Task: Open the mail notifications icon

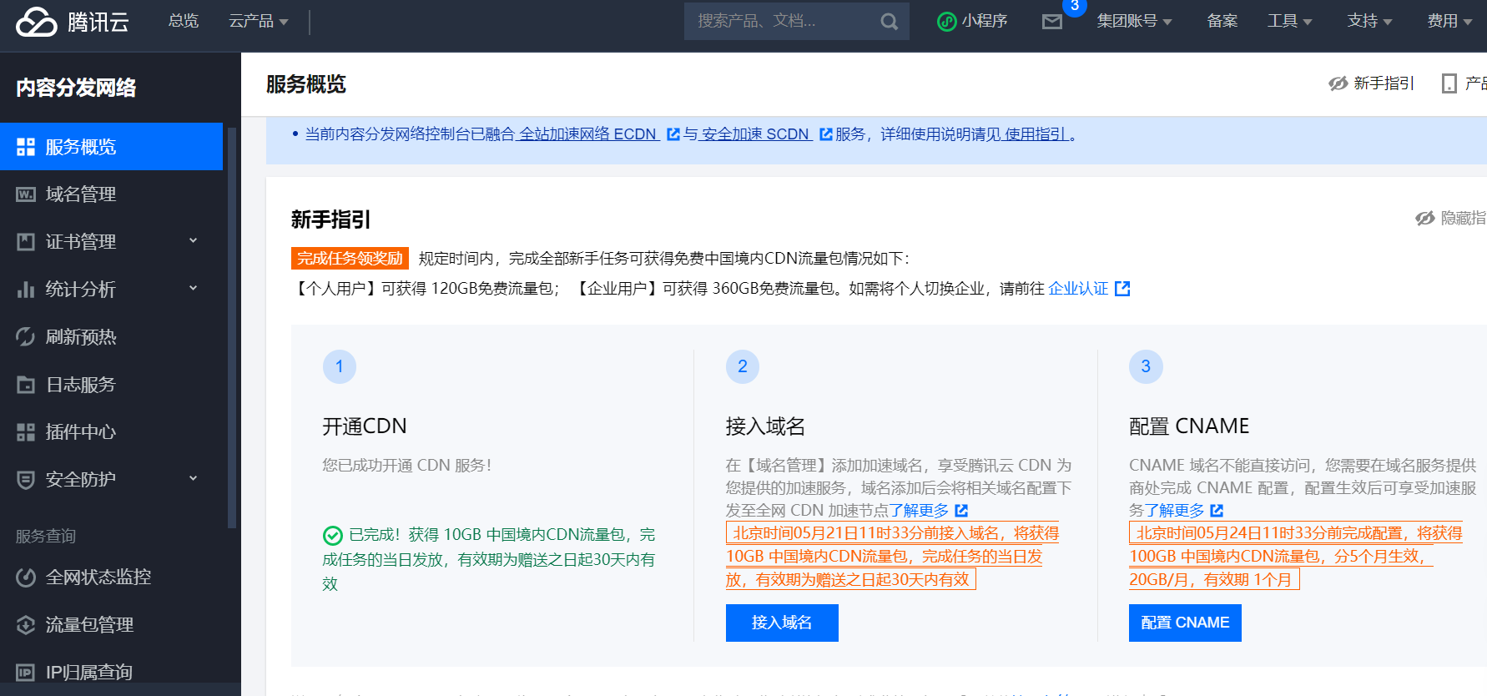Action: (1052, 22)
